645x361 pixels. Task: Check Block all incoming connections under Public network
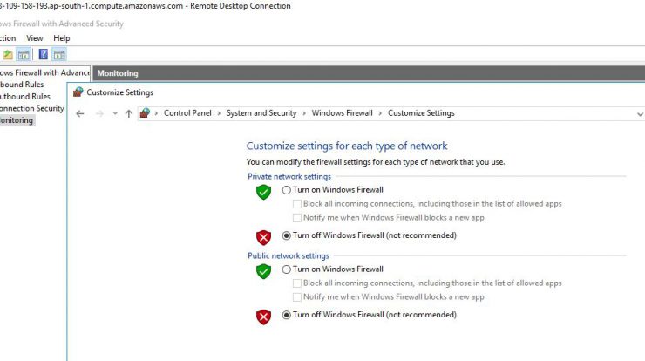297,283
